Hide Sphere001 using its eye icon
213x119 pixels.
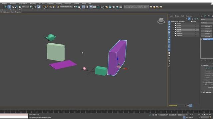click(173, 34)
